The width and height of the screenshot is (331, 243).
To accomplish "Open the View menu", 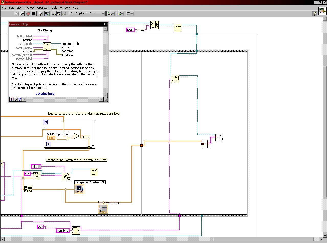I will pos(19,8).
